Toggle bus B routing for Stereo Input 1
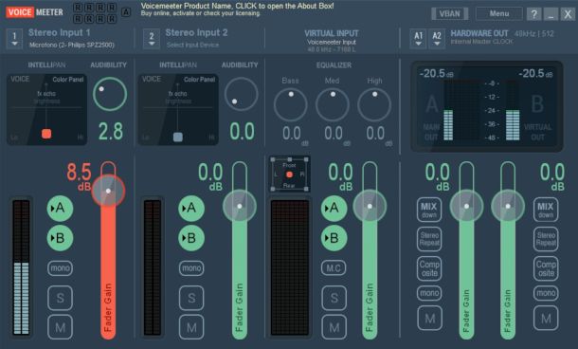Screen dimensions: 578x349 [x=60, y=238]
